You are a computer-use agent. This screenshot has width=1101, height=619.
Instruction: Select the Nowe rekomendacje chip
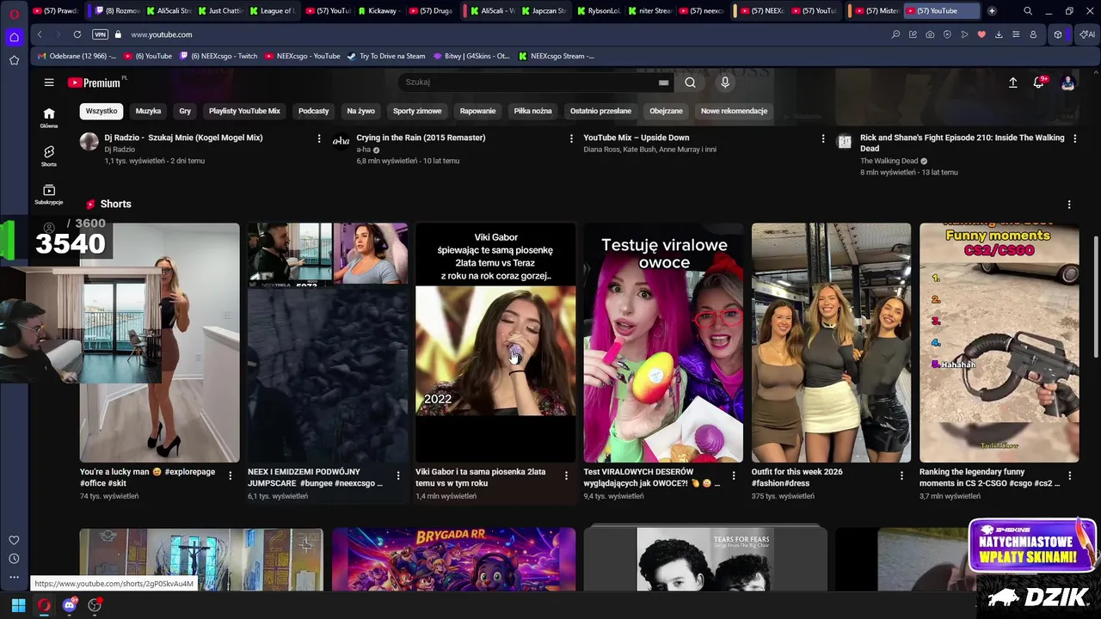[734, 111]
